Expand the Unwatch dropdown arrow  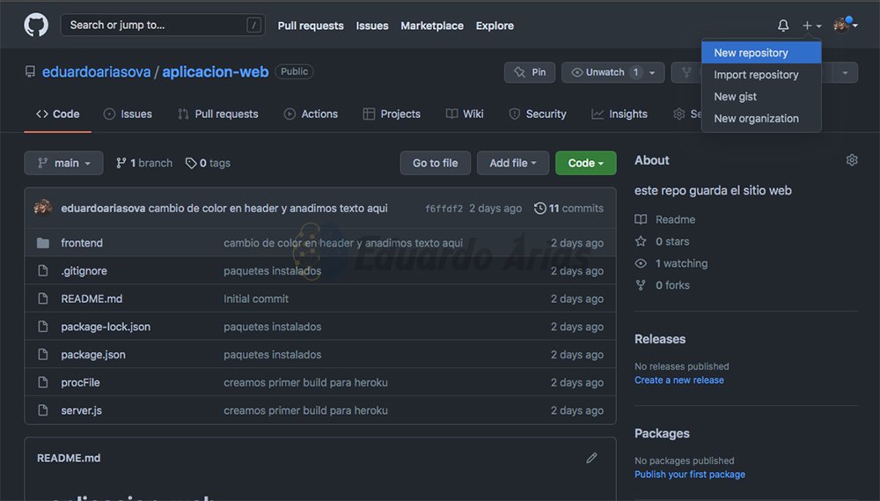pos(652,72)
